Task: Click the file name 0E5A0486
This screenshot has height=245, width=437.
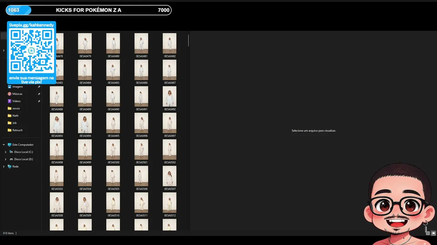Action: (142, 83)
